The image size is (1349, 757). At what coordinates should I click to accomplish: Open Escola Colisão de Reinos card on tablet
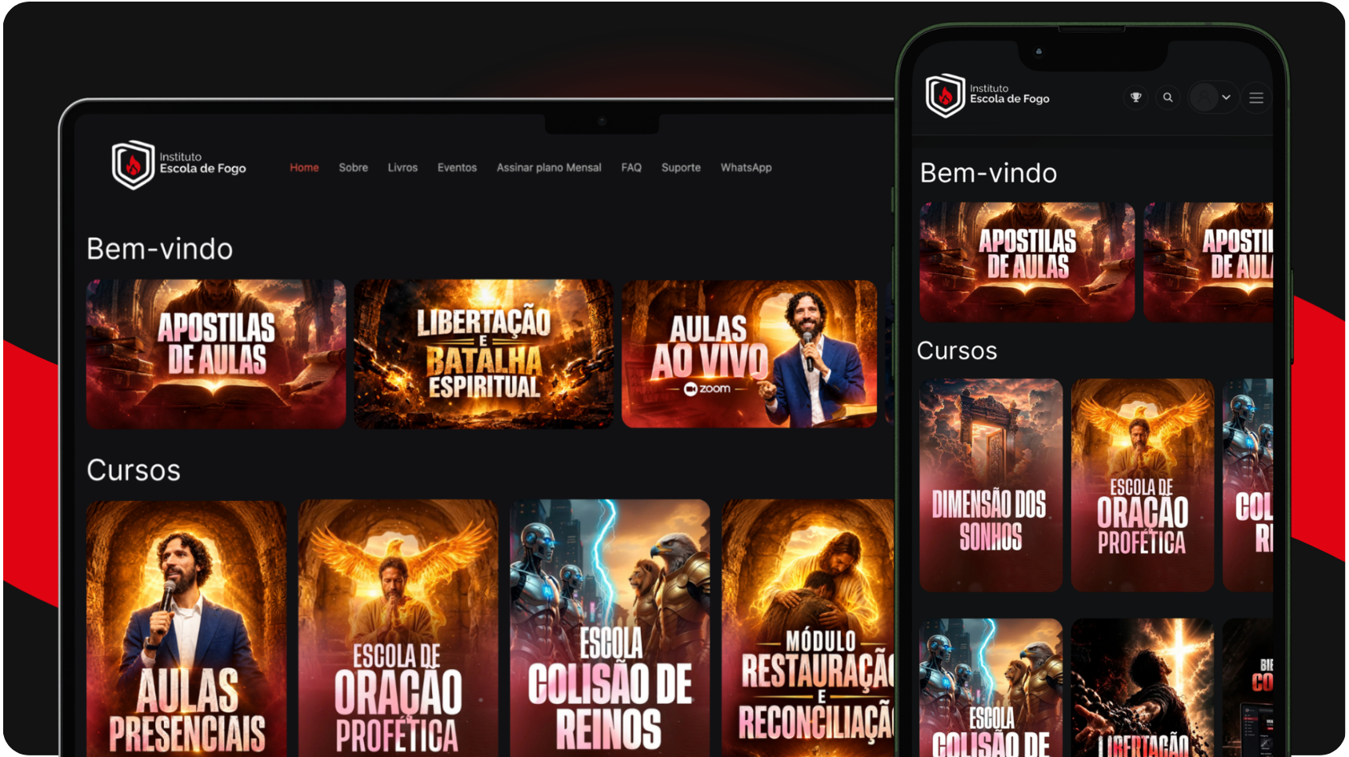pyautogui.click(x=610, y=627)
